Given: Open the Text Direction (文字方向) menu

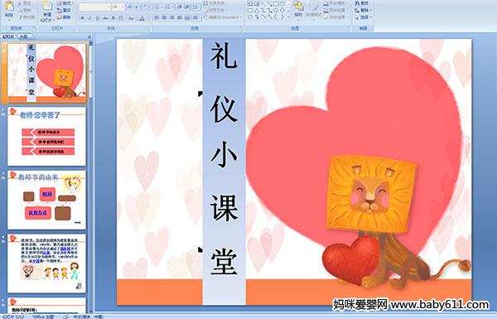Looking at the screenshot, I should click(x=215, y=3).
